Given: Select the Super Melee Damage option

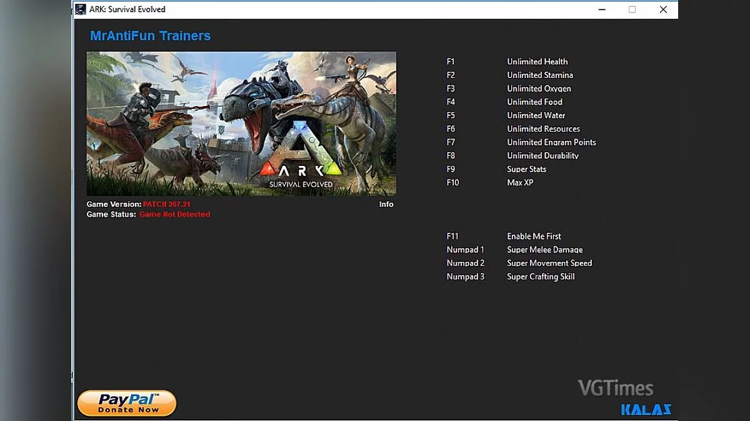Looking at the screenshot, I should 544,249.
